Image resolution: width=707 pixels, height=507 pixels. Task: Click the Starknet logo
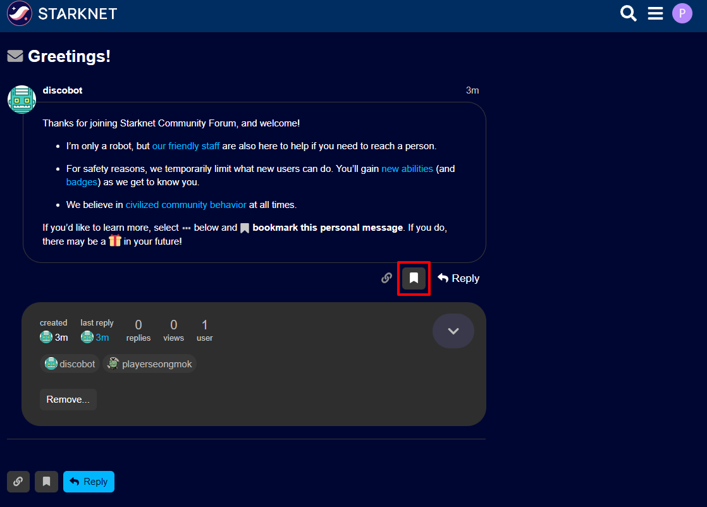(x=20, y=13)
